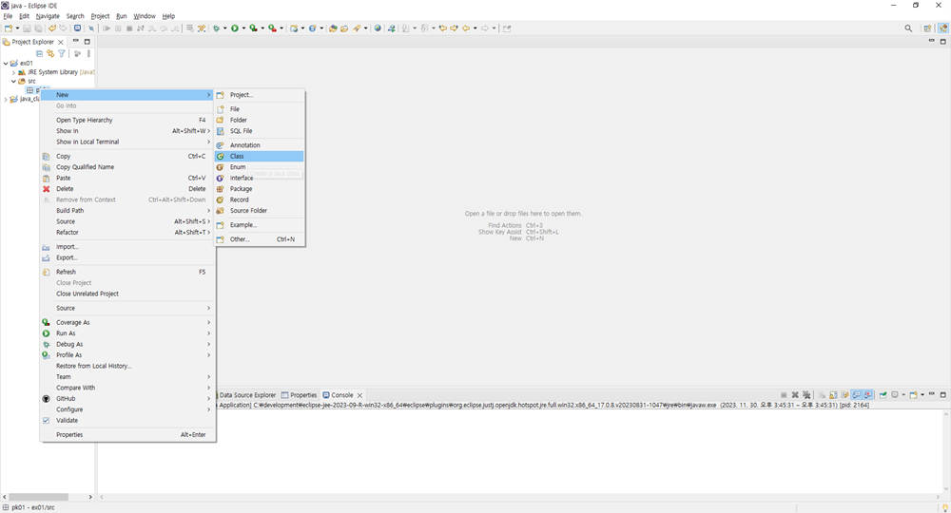This screenshot has width=951, height=513.
Task: Expand the Build Path submenu
Action: [128, 211]
